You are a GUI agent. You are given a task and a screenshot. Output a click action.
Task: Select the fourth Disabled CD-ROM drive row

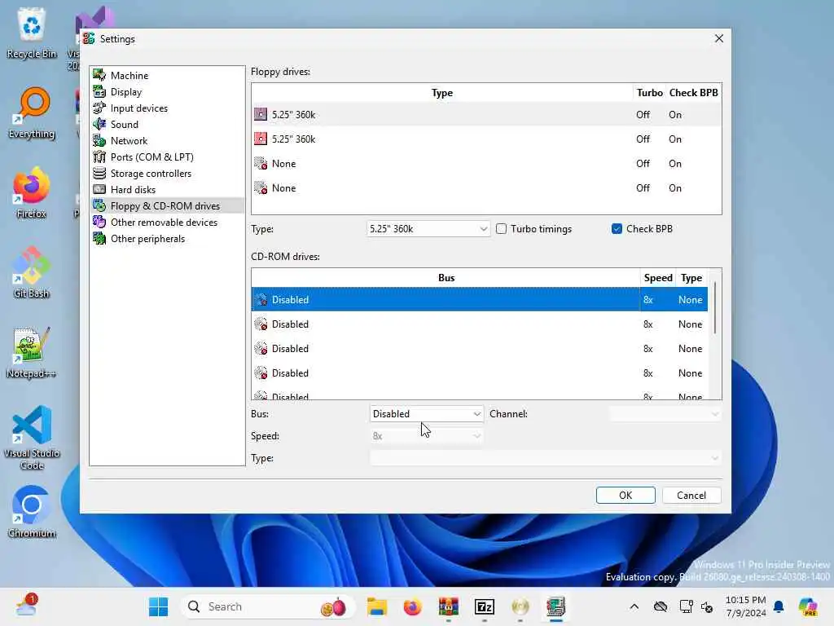(479, 373)
